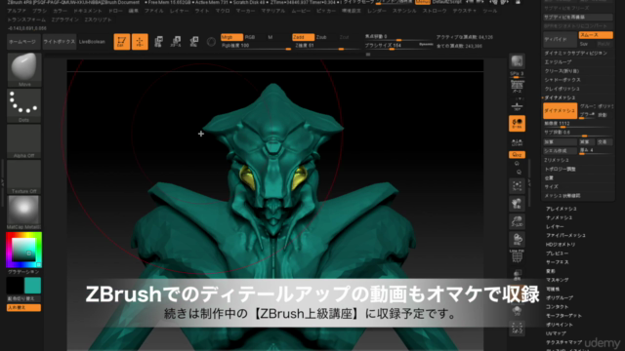Pick a color in the color picker

pos(23,250)
